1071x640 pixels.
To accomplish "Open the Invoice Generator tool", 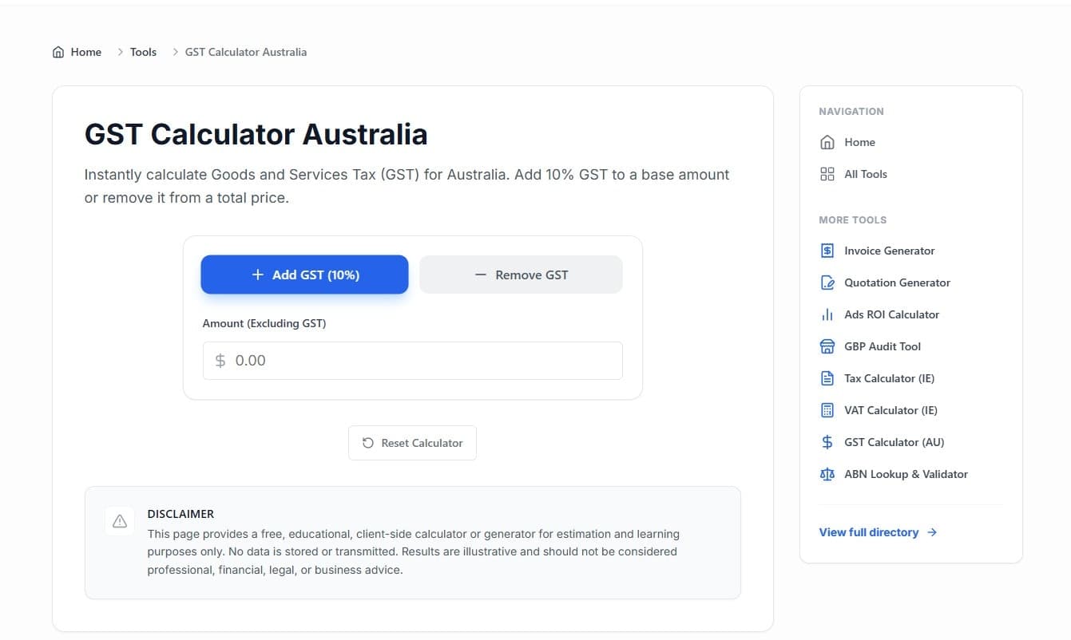I will click(889, 250).
